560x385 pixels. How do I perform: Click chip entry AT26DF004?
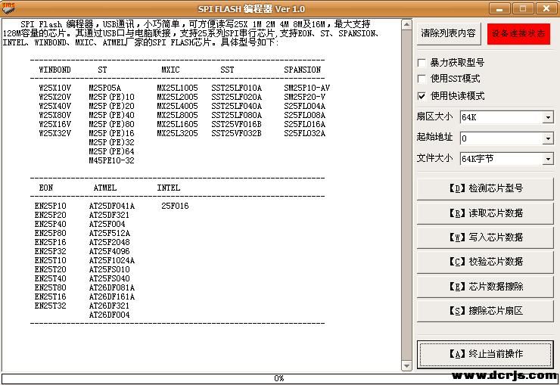pyautogui.click(x=109, y=315)
